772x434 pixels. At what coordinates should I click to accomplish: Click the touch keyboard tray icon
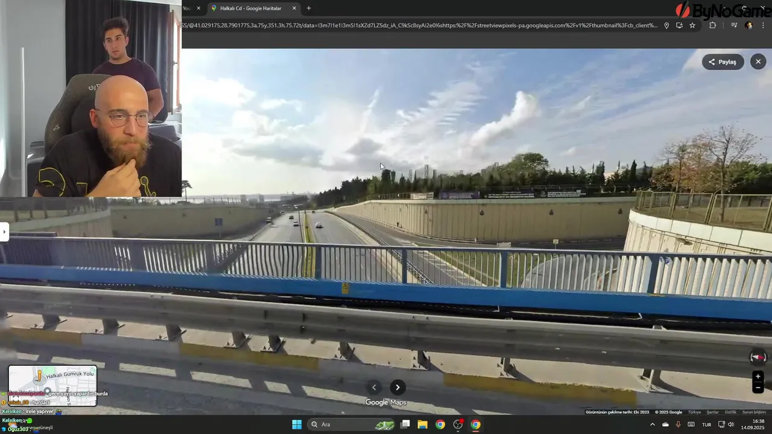(x=691, y=424)
